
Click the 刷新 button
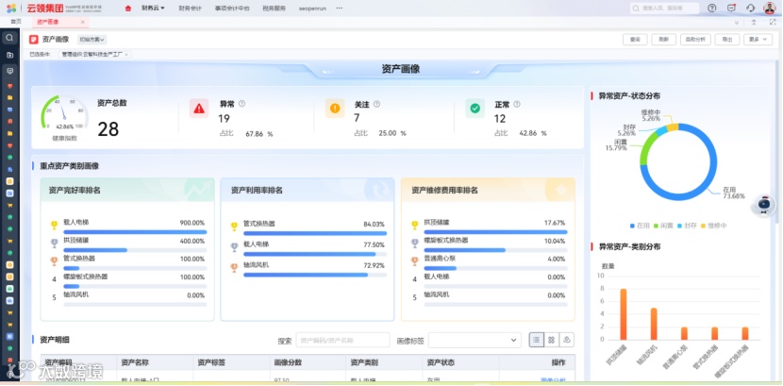pyautogui.click(x=663, y=40)
